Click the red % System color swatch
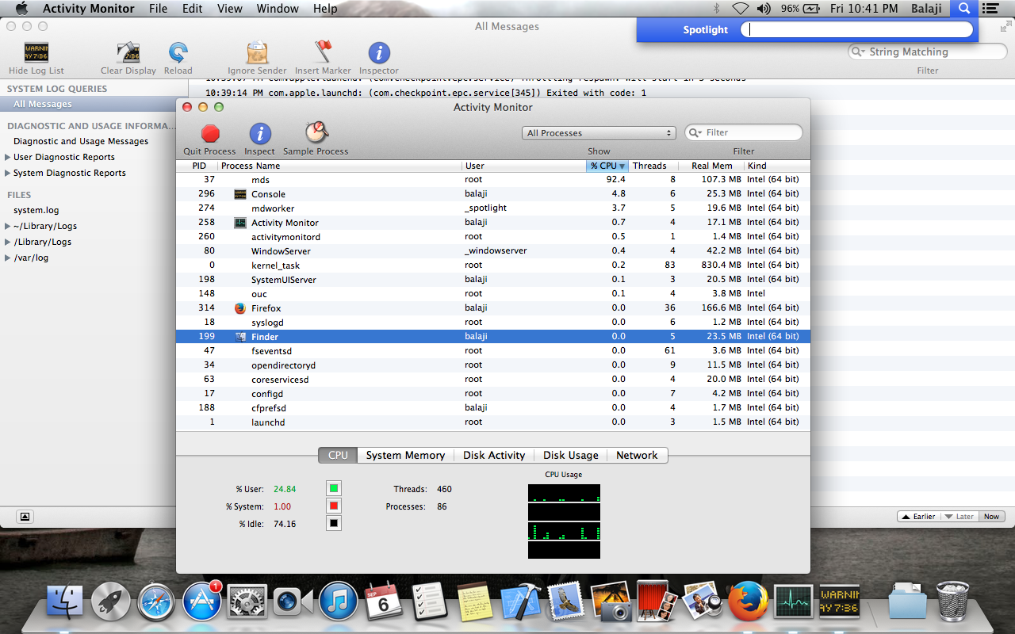1015x634 pixels. click(x=334, y=506)
